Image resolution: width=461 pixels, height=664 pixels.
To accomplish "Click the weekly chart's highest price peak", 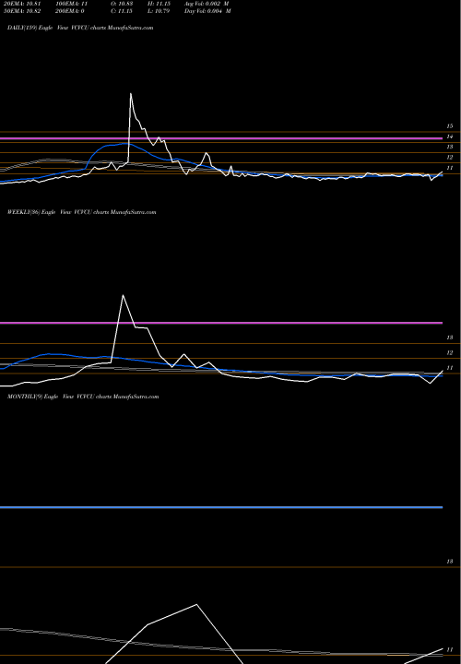I will (123, 296).
